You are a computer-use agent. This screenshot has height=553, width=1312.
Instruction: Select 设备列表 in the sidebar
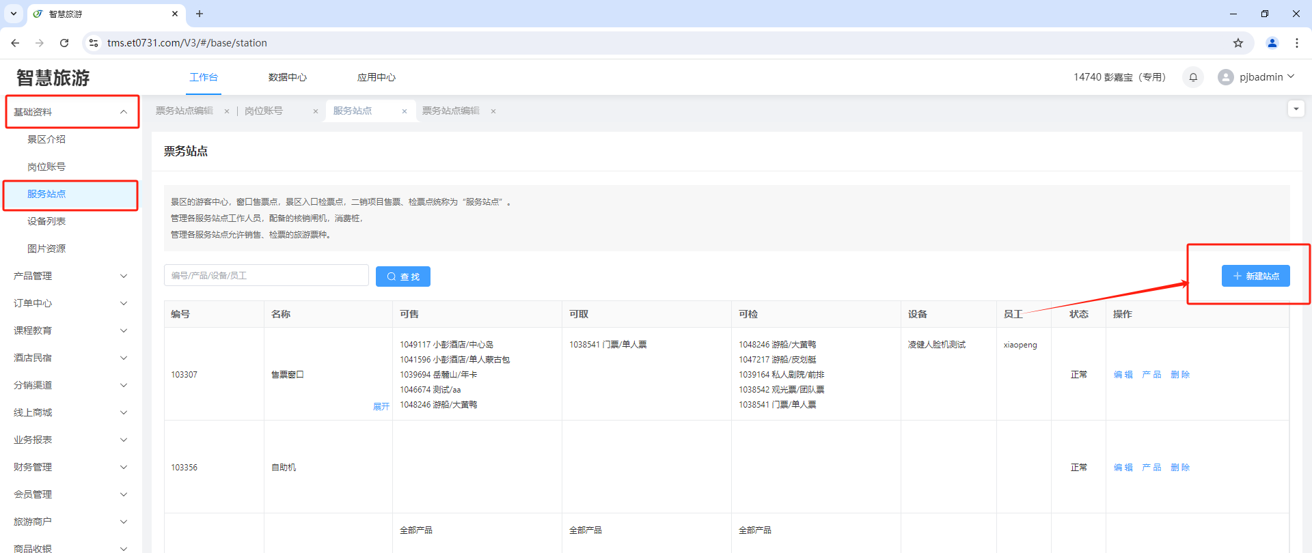point(46,221)
